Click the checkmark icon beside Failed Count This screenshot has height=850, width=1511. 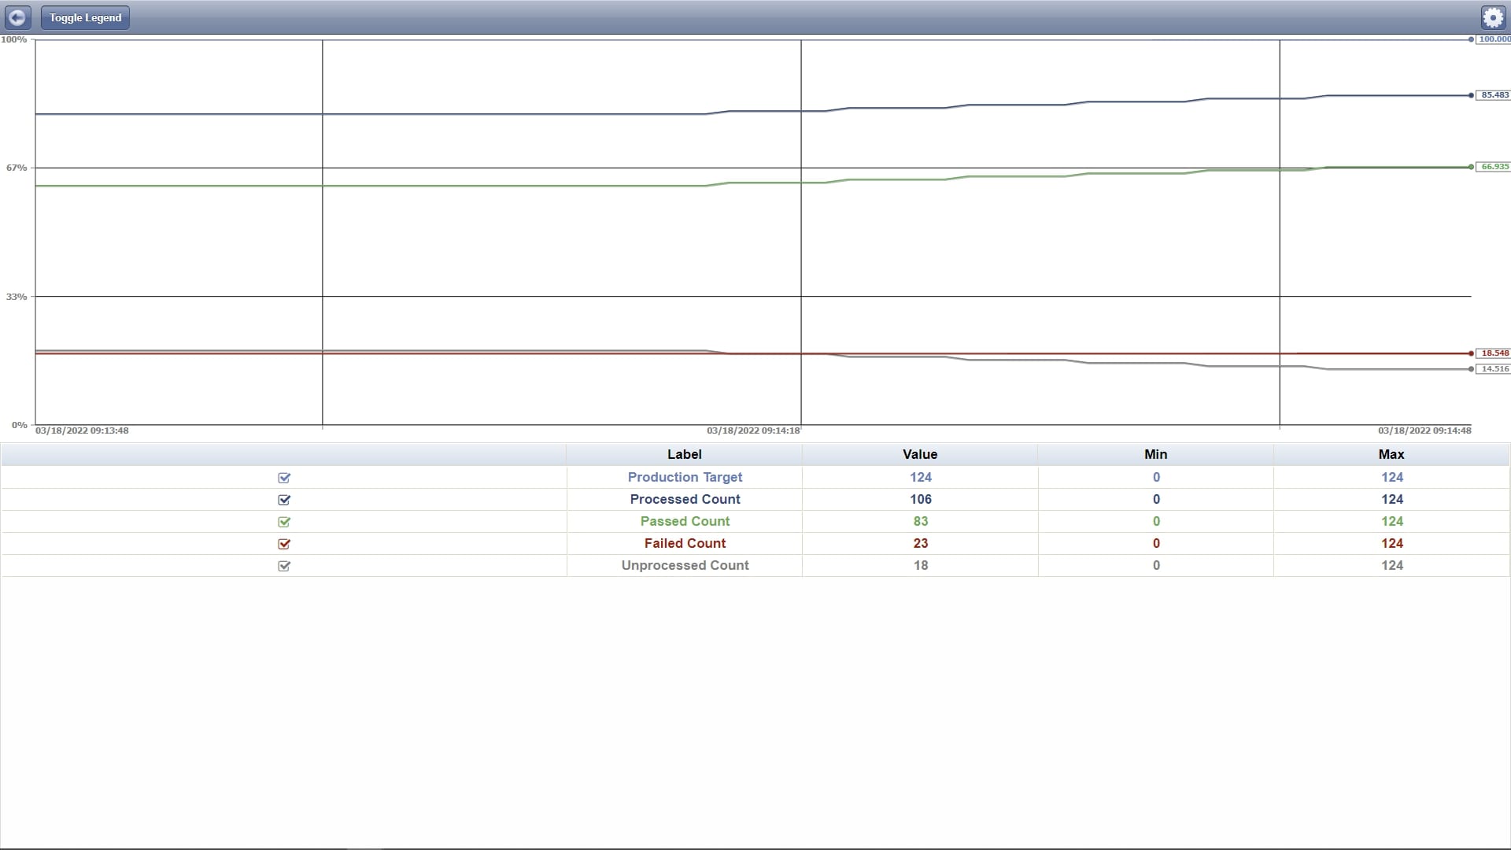[283, 544]
